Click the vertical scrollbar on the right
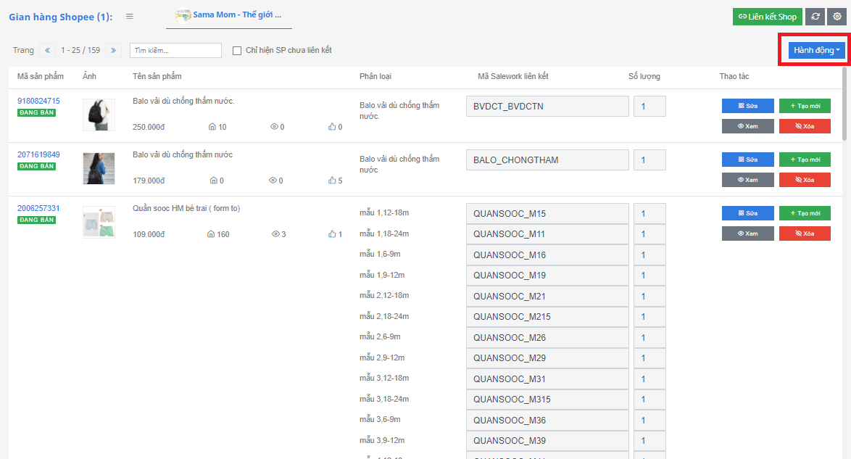851x459 pixels. [x=845, y=105]
